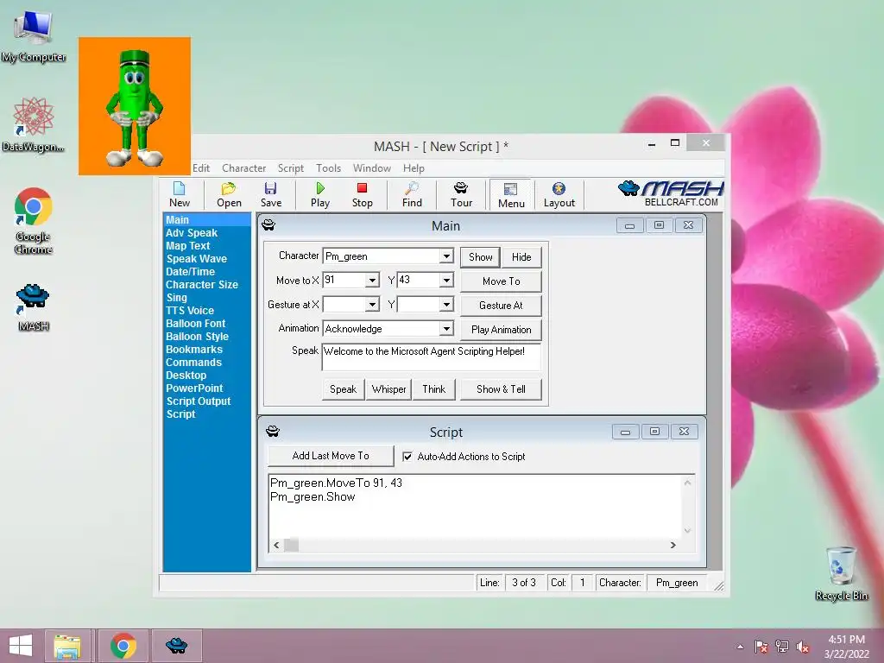Toggle Auto-Add Actions to Script checkbox
The width and height of the screenshot is (884, 663).
coord(407,456)
